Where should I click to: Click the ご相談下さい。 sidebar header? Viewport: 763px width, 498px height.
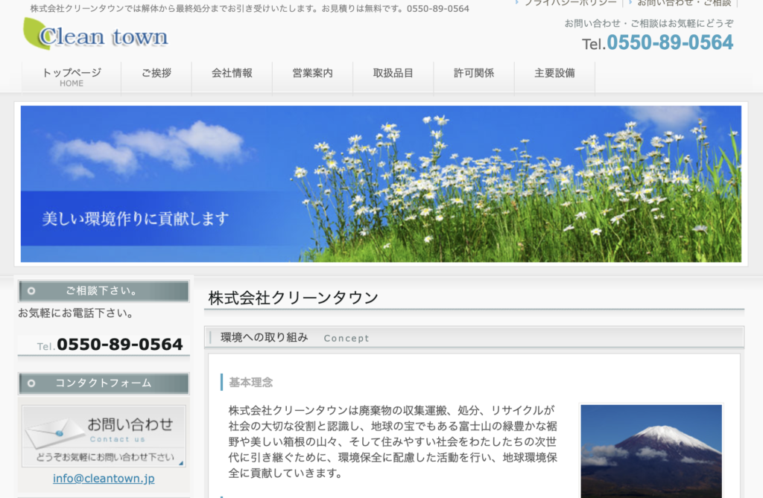coord(104,291)
